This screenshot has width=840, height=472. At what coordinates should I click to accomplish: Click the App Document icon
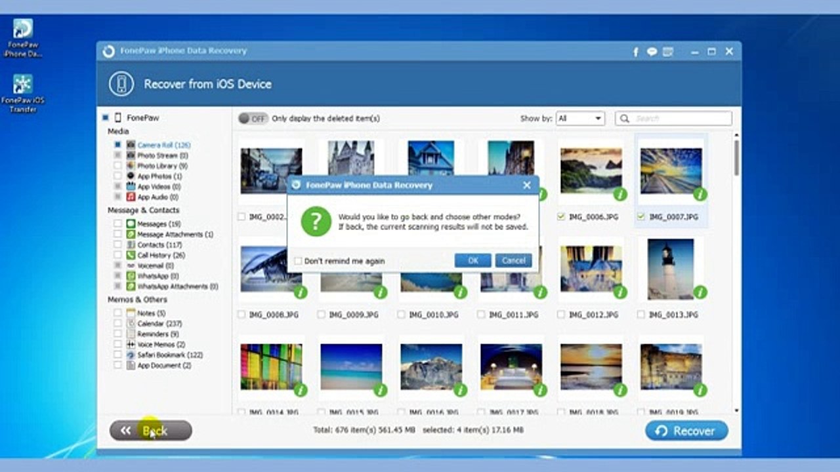point(131,365)
